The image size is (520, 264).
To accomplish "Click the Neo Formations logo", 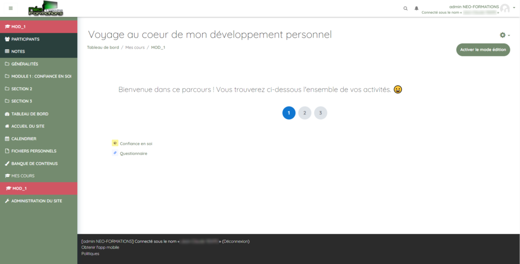I will (46, 8).
